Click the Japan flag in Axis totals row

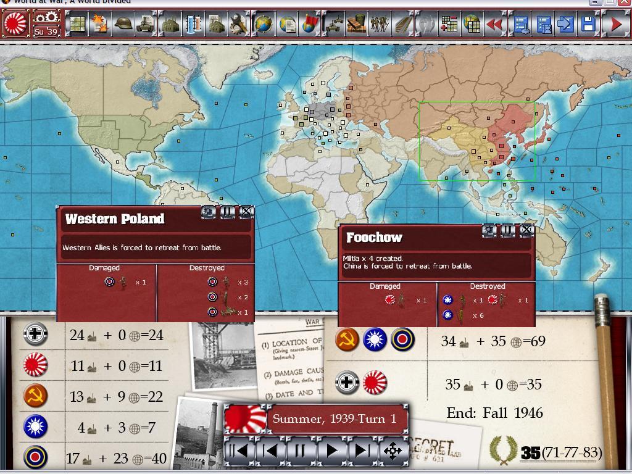(375, 383)
